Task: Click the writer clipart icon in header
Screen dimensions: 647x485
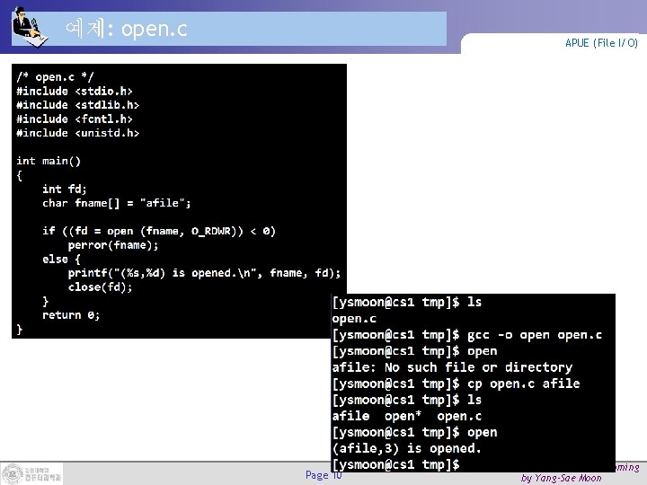Action: coord(30,27)
